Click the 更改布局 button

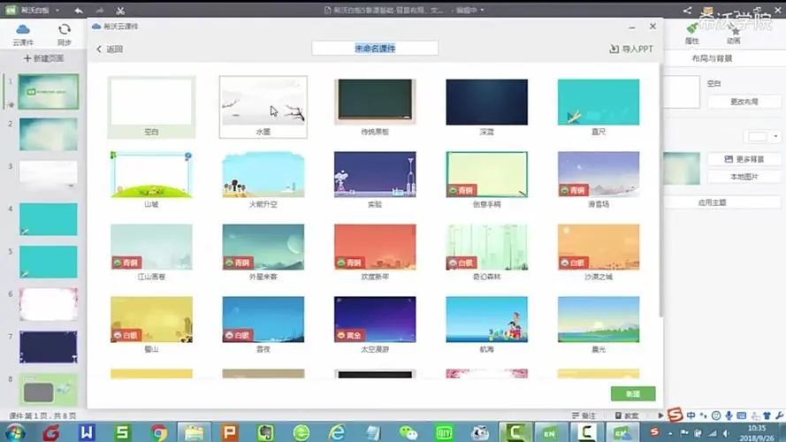tap(744, 103)
